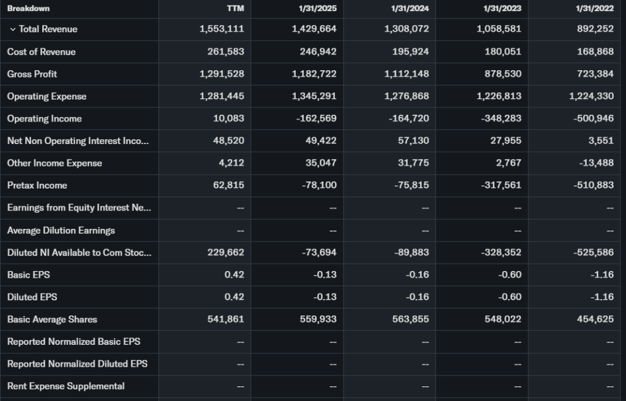Click the Basic Average Shares row label
This screenshot has height=401, width=626.
pyautogui.click(x=52, y=319)
